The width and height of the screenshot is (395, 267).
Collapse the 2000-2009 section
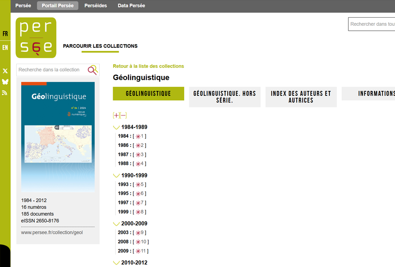pyautogui.click(x=116, y=224)
